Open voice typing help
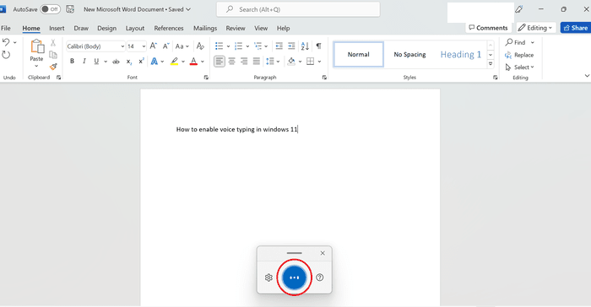This screenshot has height=307, width=591. pyautogui.click(x=320, y=277)
